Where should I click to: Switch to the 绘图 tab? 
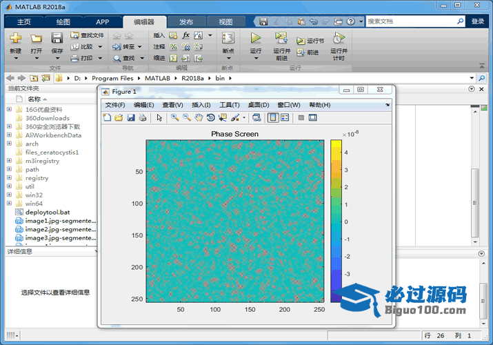coord(63,22)
